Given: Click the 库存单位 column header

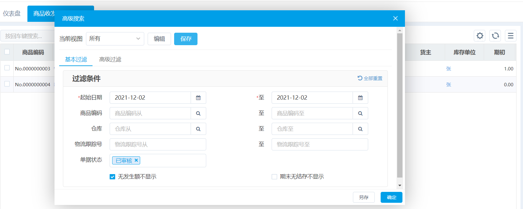Looking at the screenshot, I should point(464,52).
